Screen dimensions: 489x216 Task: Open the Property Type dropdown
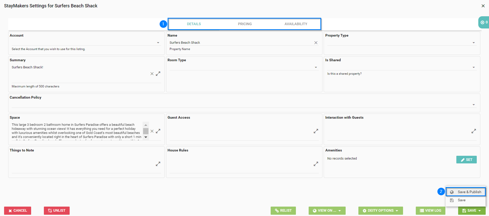tap(474, 43)
